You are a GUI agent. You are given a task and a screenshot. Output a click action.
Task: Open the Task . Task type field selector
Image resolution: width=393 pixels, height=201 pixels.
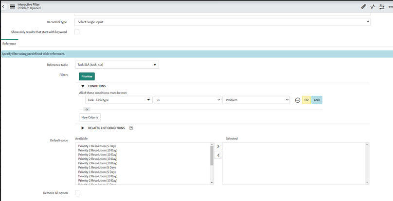coord(119,100)
